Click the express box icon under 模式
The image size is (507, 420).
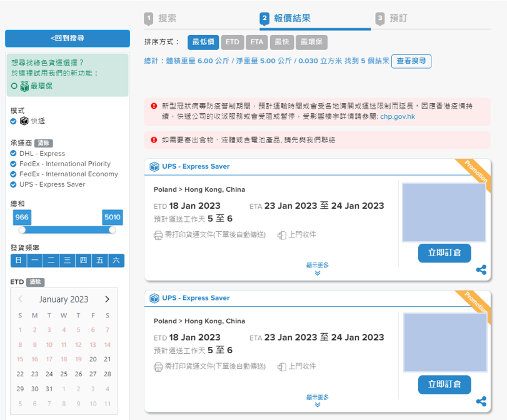(x=24, y=121)
